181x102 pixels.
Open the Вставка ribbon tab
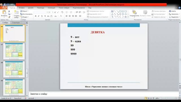21,8
